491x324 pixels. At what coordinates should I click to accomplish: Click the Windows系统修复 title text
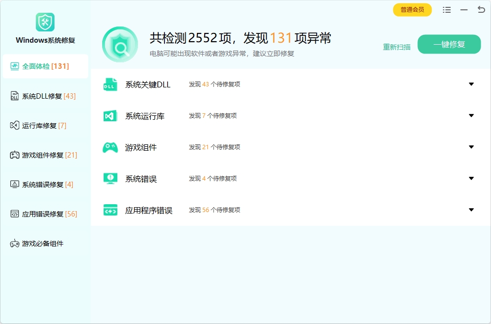pyautogui.click(x=45, y=40)
